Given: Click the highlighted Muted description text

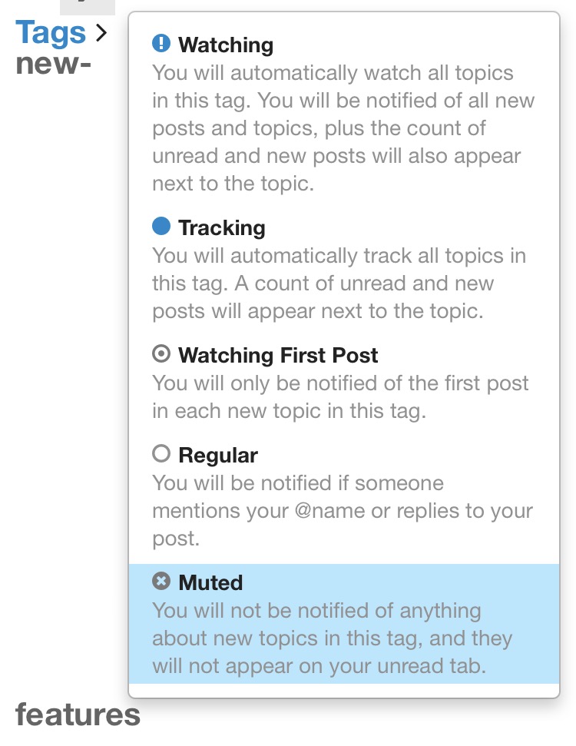Looking at the screenshot, I should [x=332, y=638].
